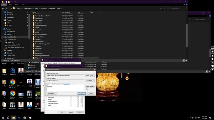
Task: Select the NVIDIA Corporation folder
Action: click(x=41, y=35)
